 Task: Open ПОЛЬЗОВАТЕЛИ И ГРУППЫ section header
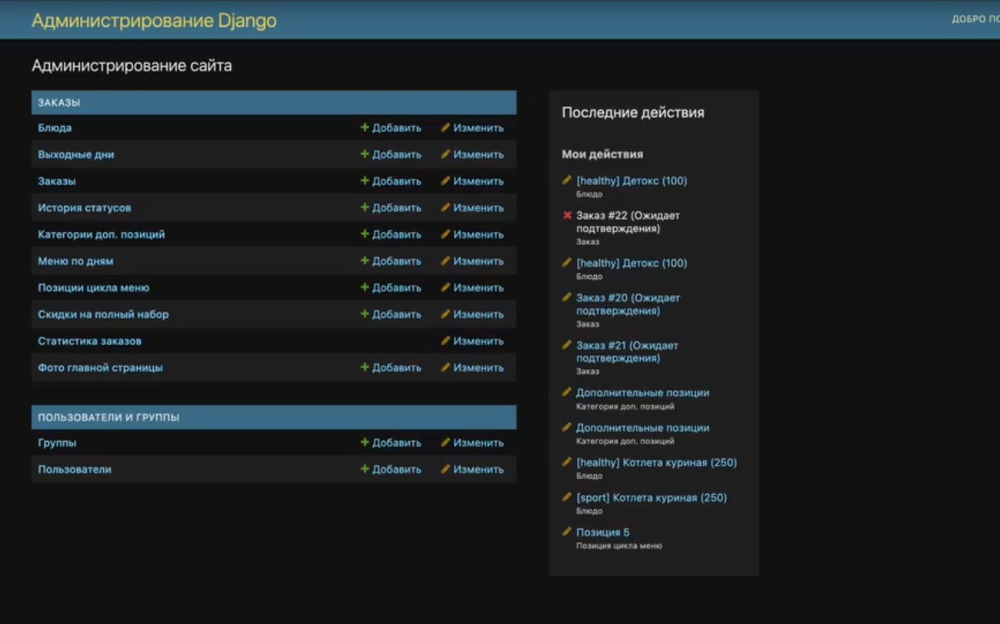tap(108, 417)
